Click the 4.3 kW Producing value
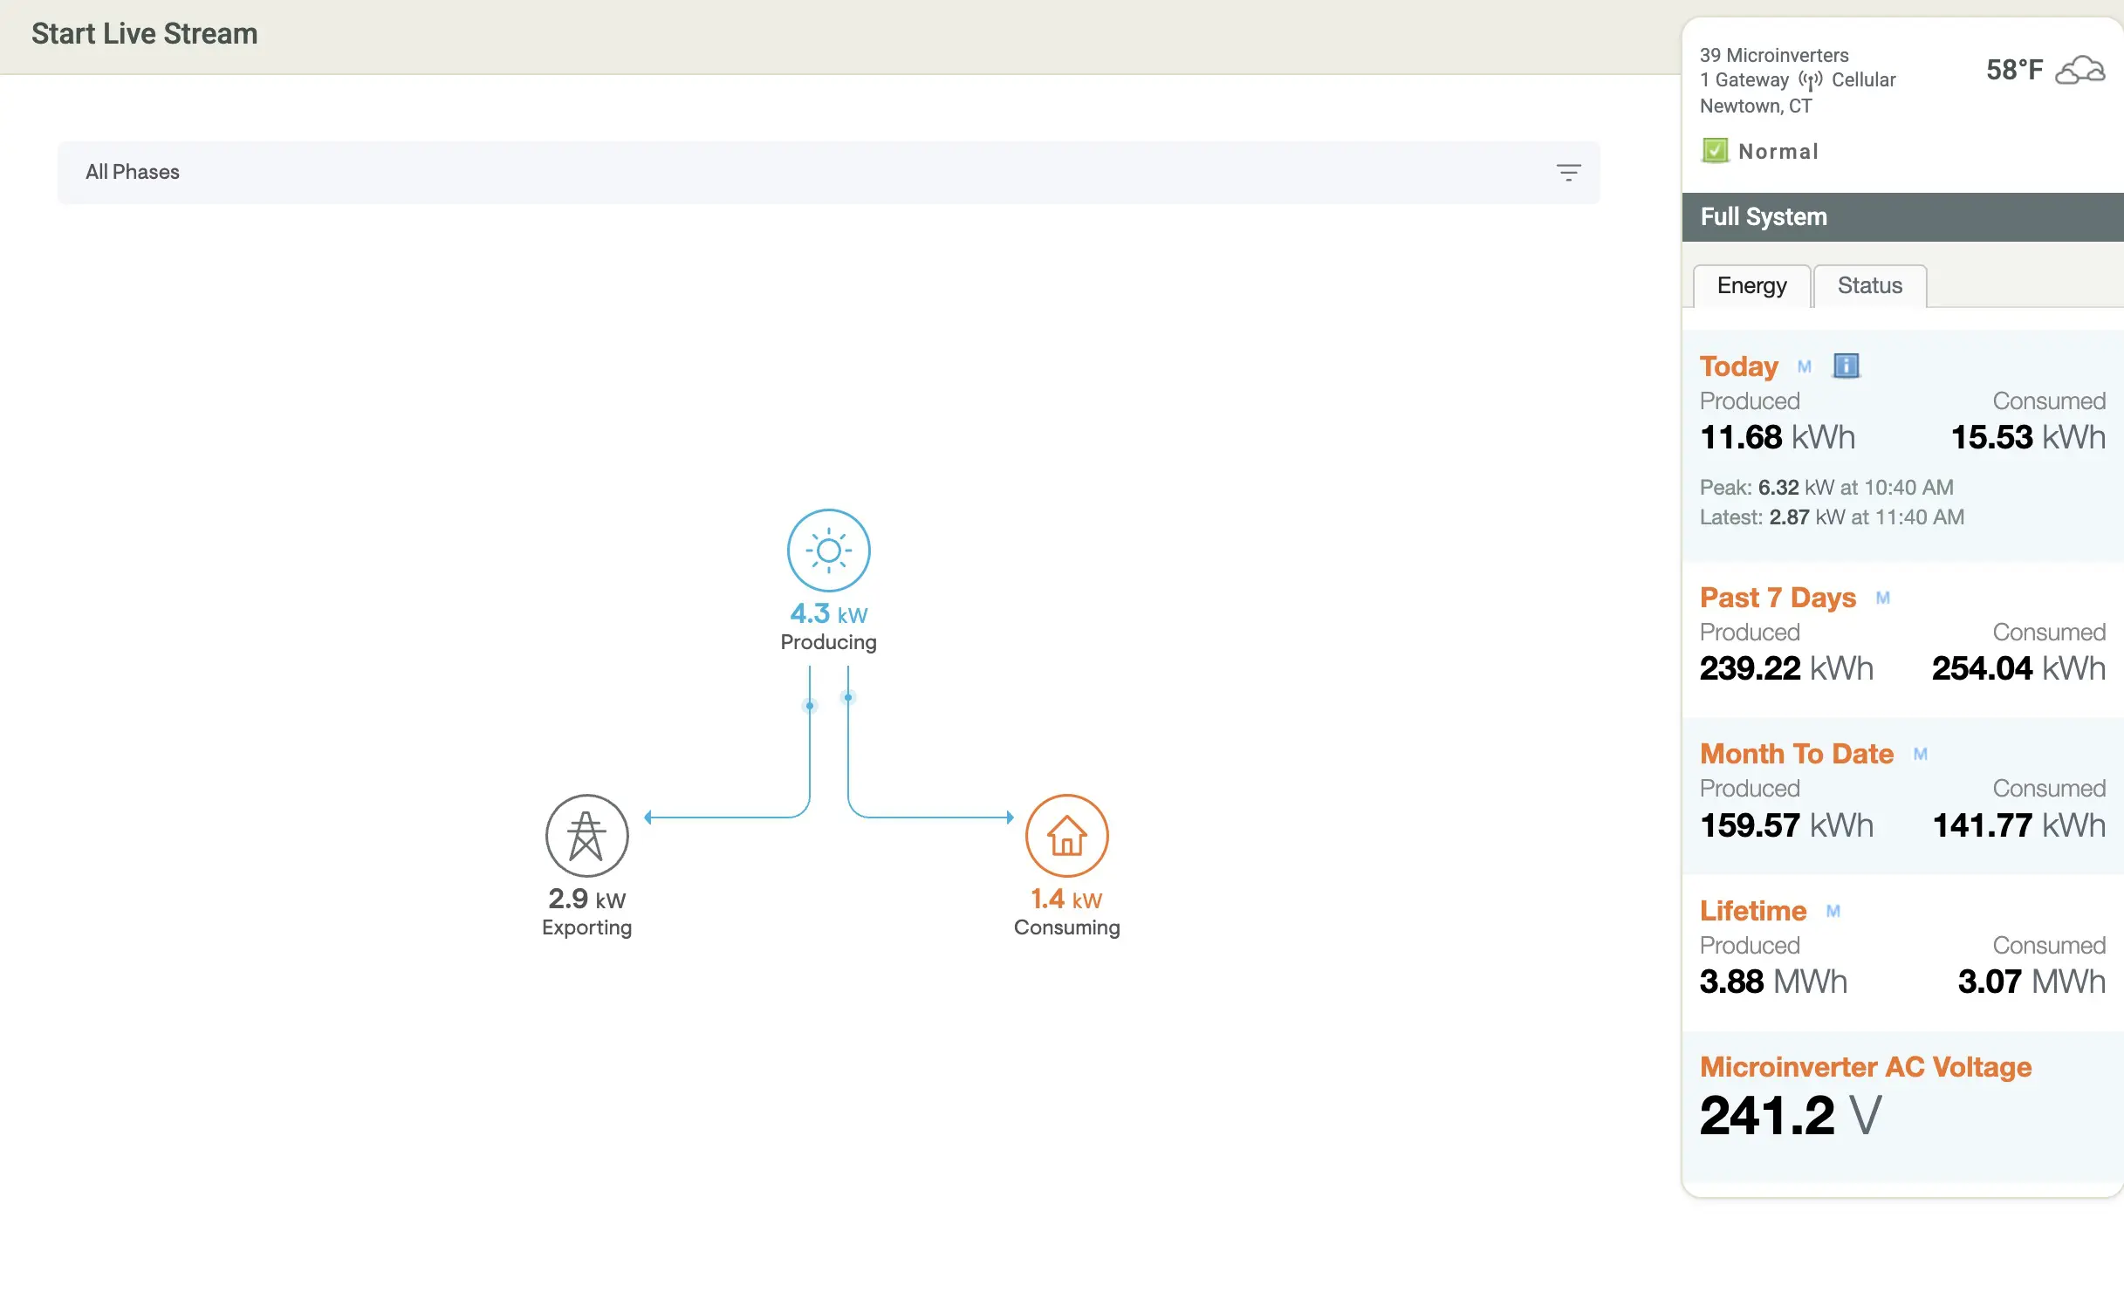This screenshot has width=2124, height=1293. point(828,614)
